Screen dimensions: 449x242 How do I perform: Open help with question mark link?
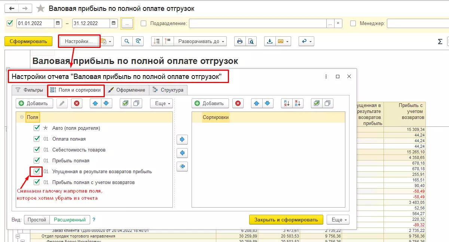pos(94,220)
